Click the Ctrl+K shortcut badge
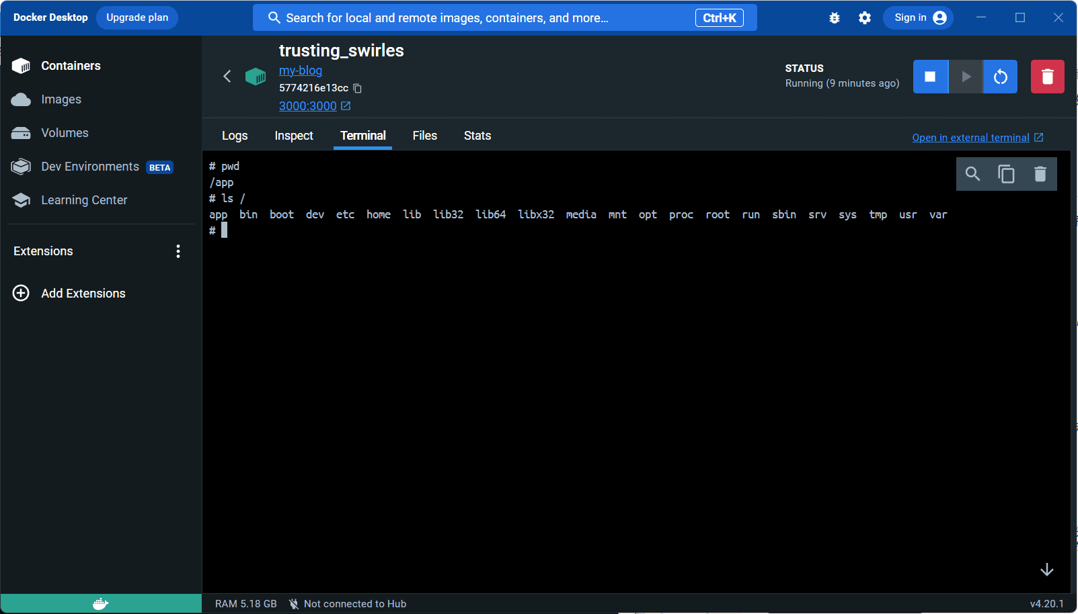 tap(720, 18)
